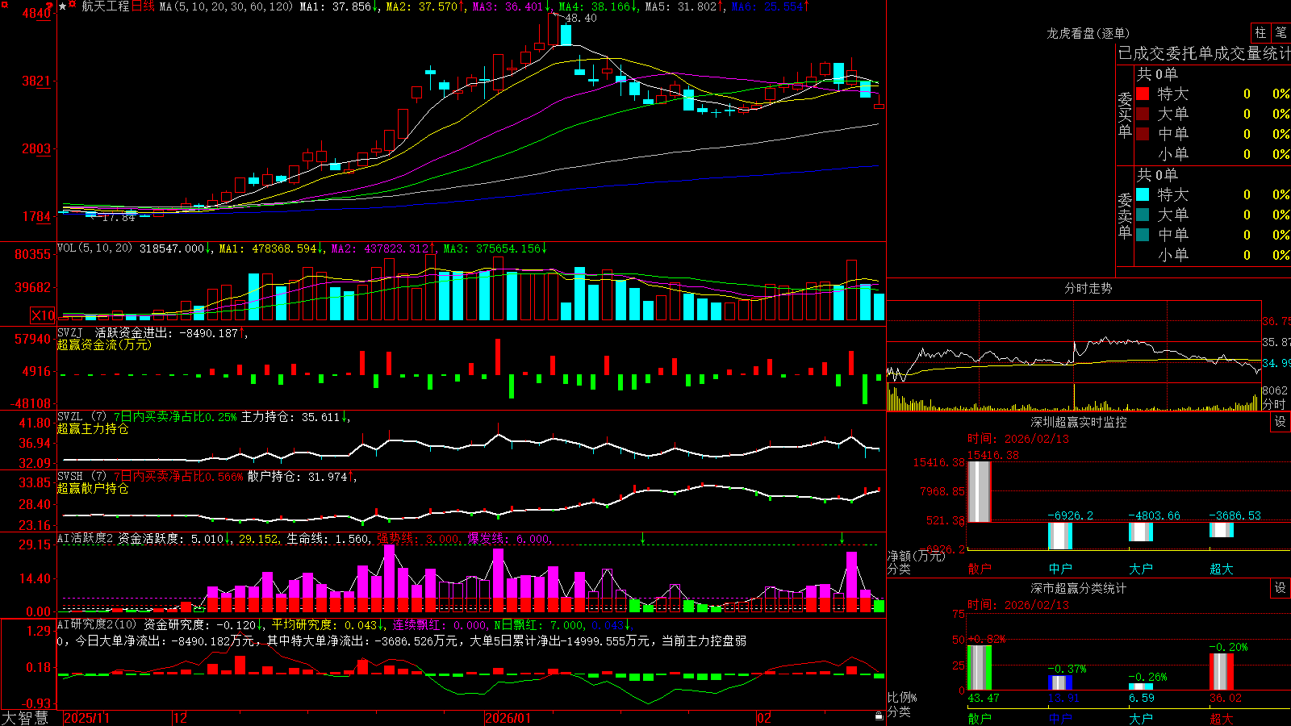This screenshot has height=726, width=1291.
Task: Click the 委卖单 side label
Action: 1125,216
